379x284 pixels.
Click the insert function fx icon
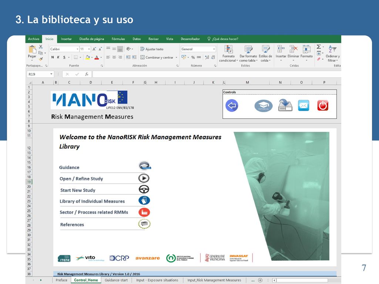tap(87, 74)
